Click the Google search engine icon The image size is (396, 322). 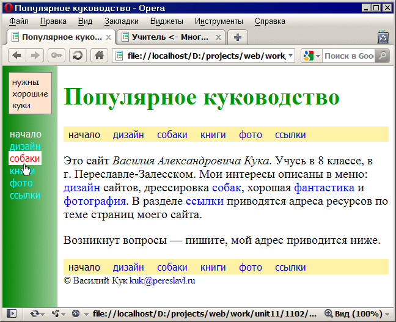click(x=309, y=56)
